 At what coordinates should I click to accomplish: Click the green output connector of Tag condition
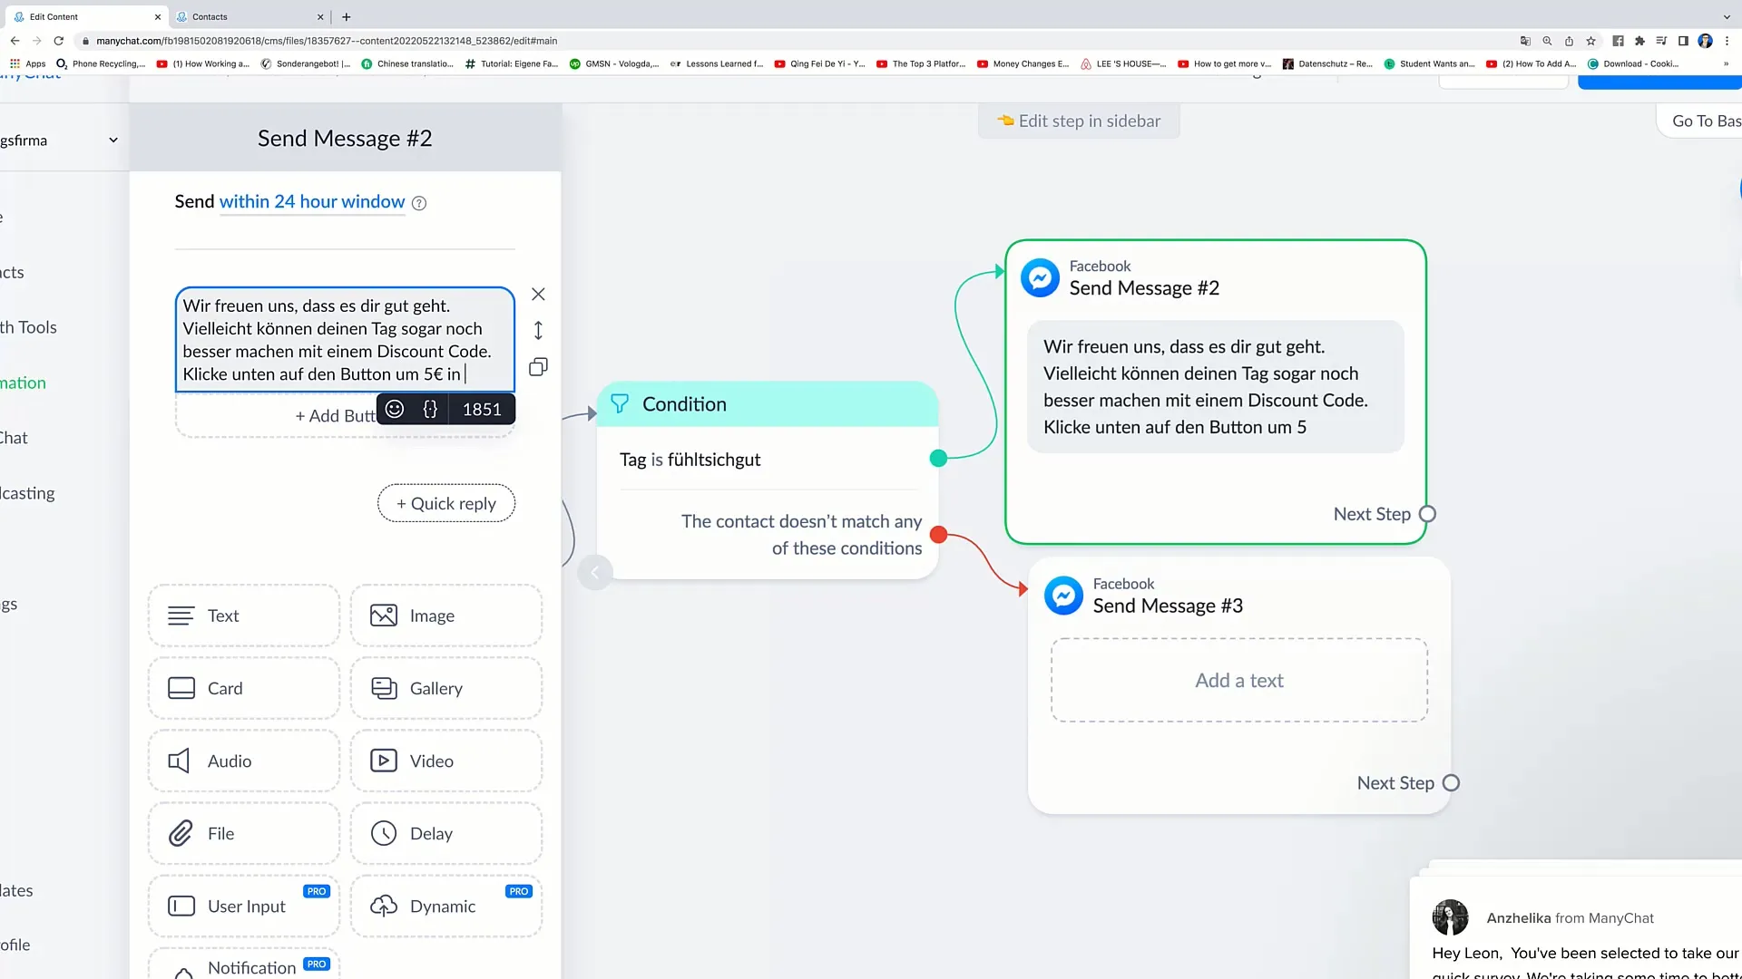click(939, 459)
